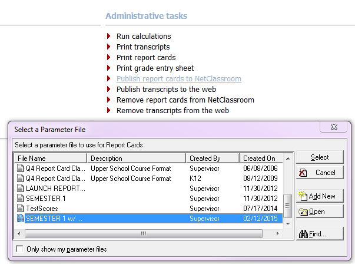Viewport: 355px width, 264px height.
Task: Toggle Only show my parameter files checkbox
Action: 19,249
